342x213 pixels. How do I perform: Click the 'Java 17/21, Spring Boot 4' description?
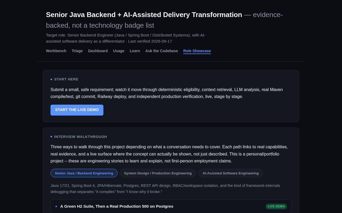[x=165, y=189]
